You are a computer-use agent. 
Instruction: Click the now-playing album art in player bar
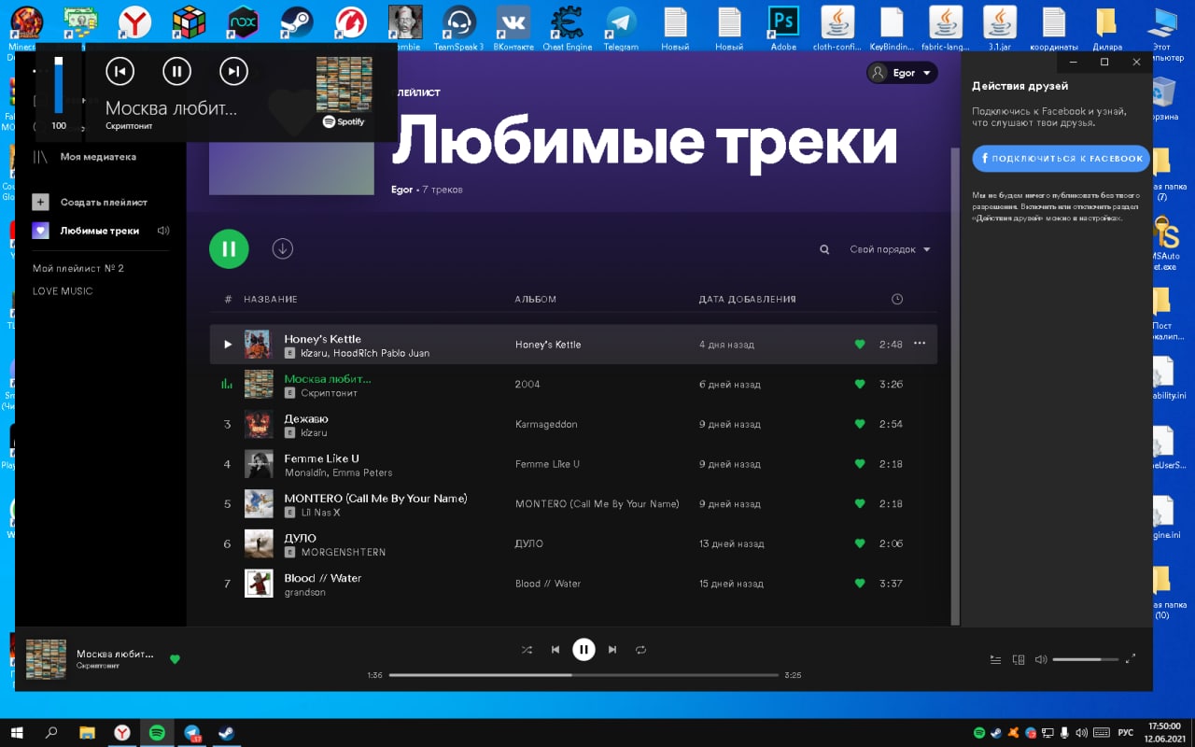click(46, 659)
